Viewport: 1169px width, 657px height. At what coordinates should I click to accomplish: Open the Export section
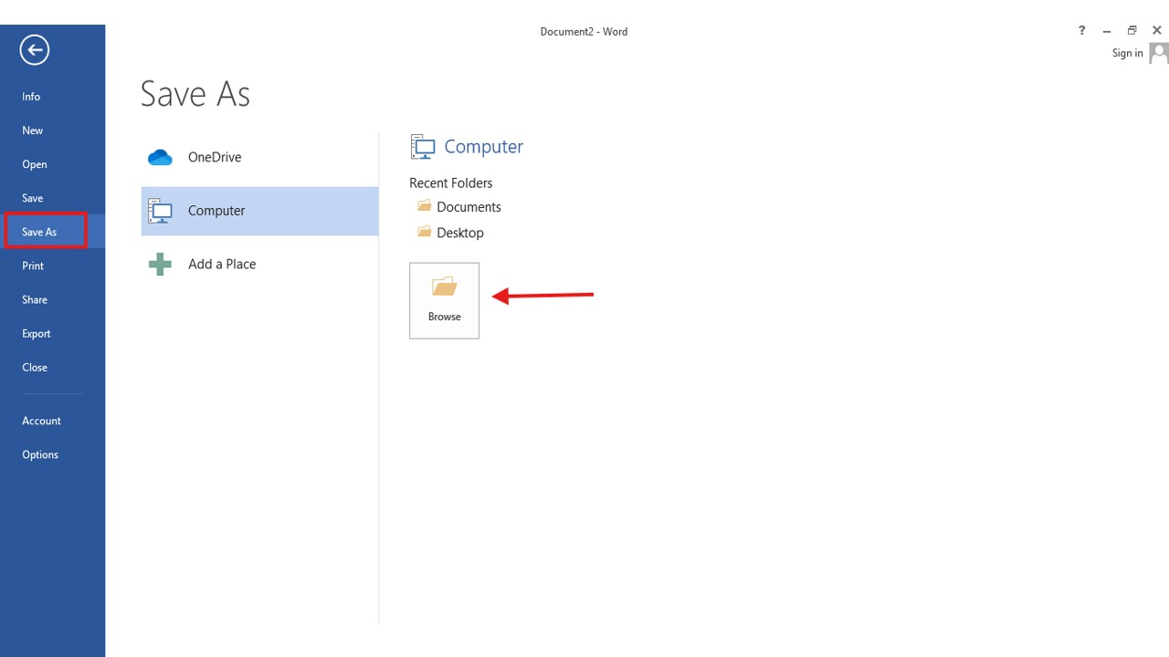pyautogui.click(x=37, y=333)
